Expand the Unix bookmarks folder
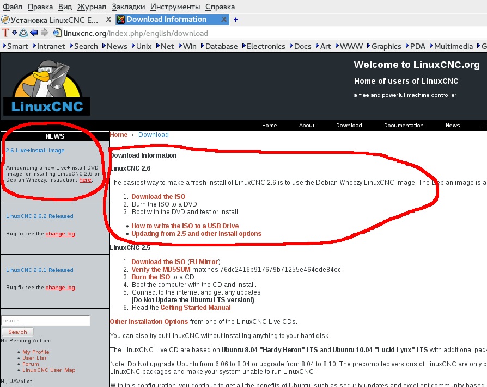This screenshot has height=387, width=487. 142,46
